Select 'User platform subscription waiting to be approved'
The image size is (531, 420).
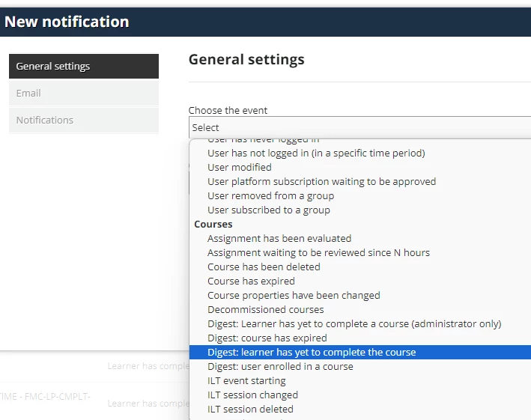click(321, 182)
